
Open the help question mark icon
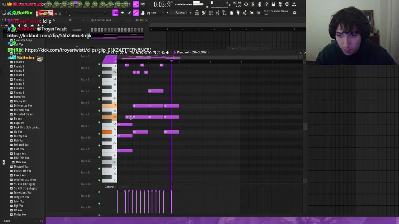coord(267,4)
